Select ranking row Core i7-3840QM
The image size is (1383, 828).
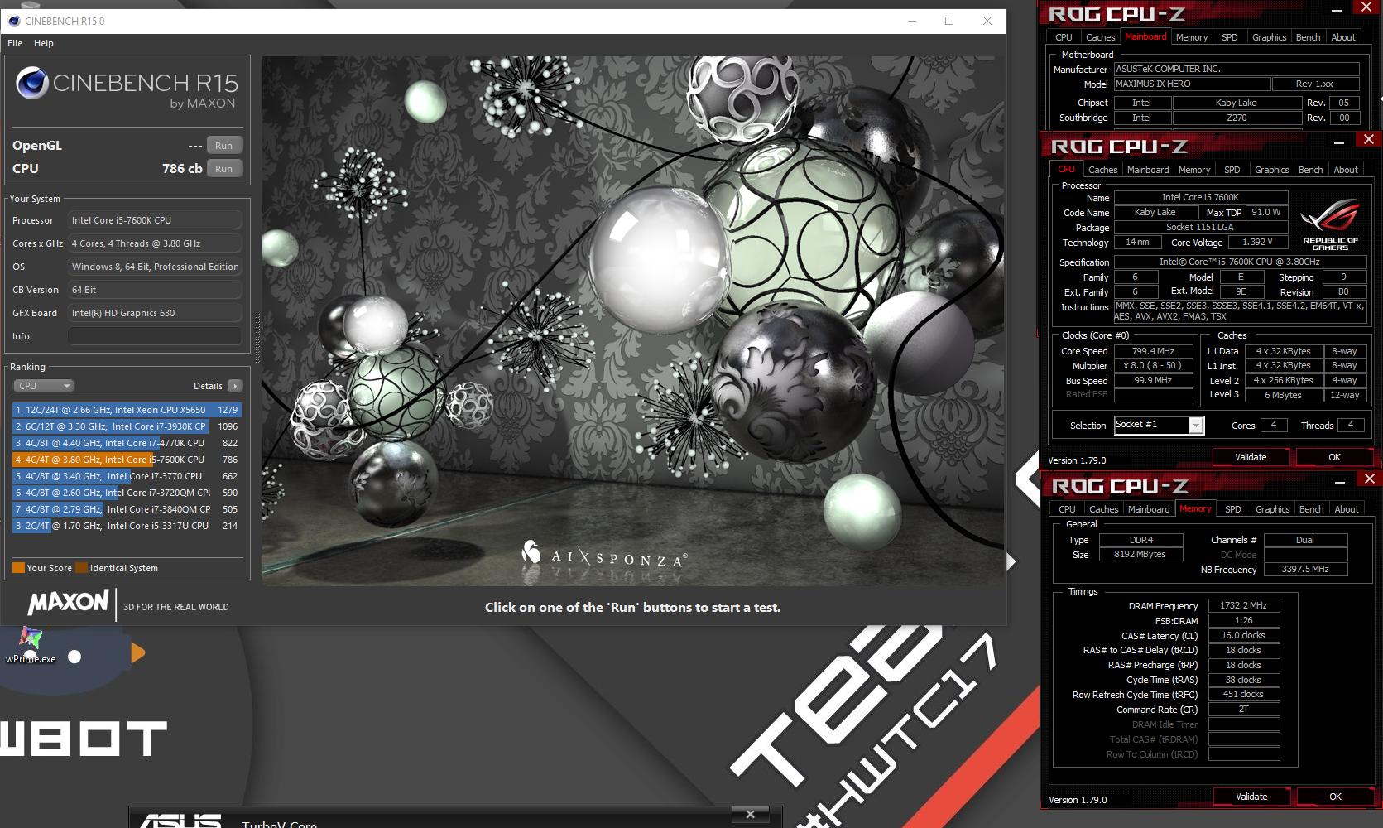pos(126,509)
